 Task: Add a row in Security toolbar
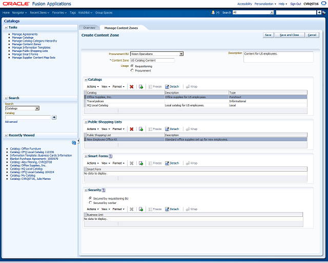click(x=141, y=209)
